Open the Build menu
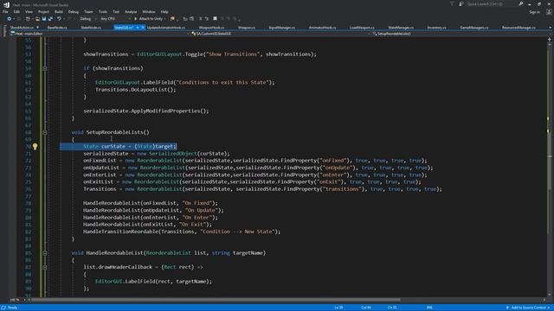This screenshot has width=554, height=311. click(x=59, y=11)
